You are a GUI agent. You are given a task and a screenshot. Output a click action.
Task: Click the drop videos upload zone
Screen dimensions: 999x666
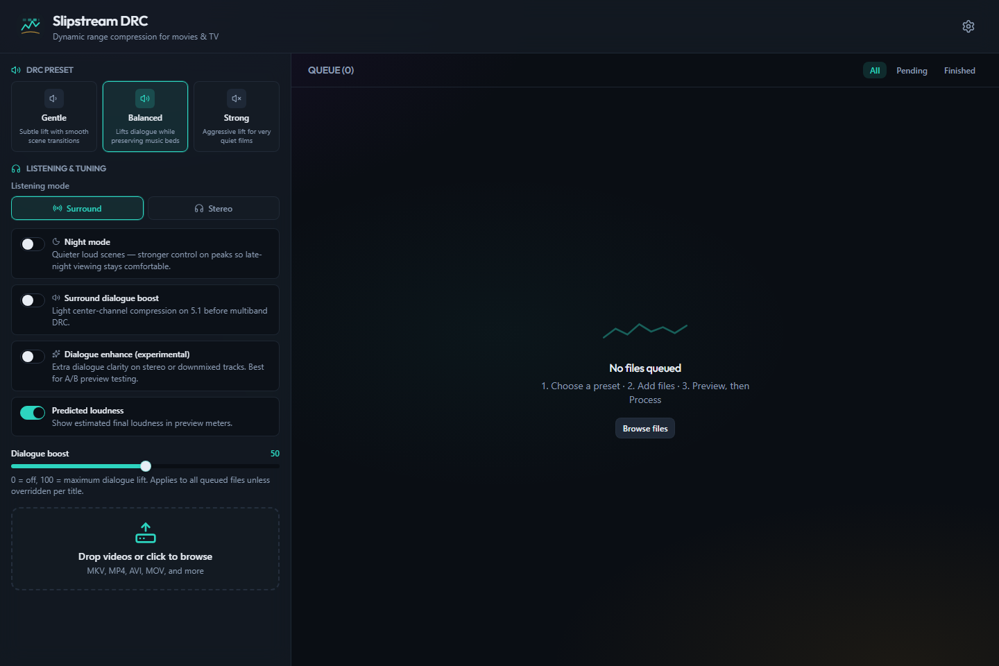[x=145, y=549]
